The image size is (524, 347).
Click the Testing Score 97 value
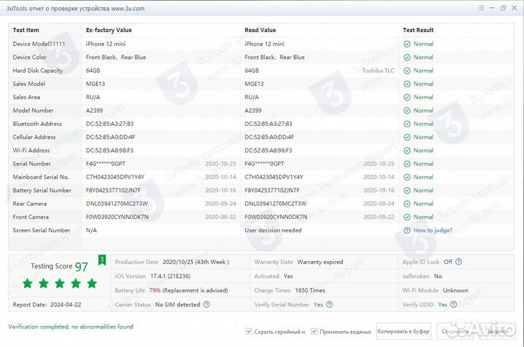pyautogui.click(x=82, y=267)
